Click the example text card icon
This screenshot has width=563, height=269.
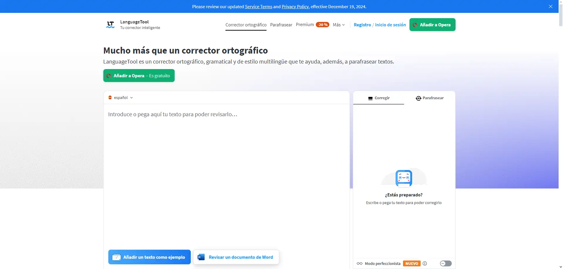(117, 257)
